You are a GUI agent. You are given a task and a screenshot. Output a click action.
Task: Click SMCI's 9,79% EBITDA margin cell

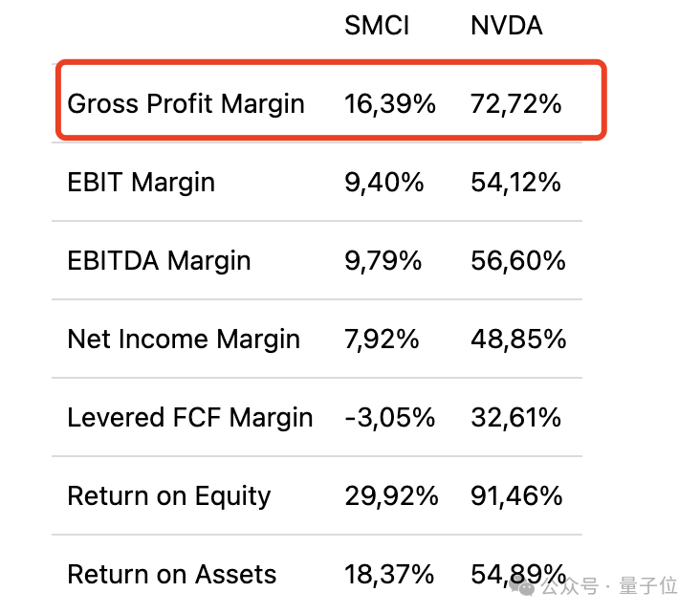pos(384,261)
